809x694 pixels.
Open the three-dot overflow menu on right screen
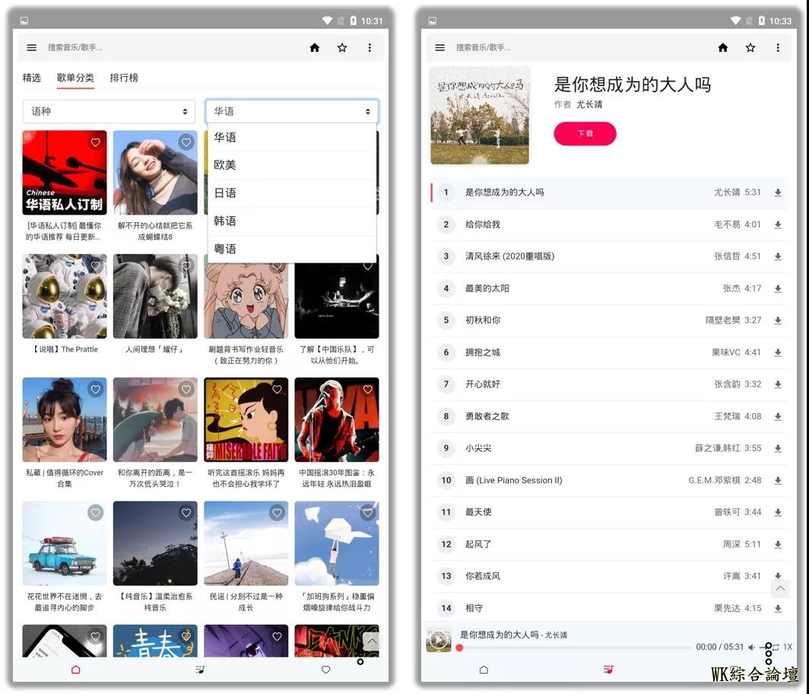click(x=778, y=47)
